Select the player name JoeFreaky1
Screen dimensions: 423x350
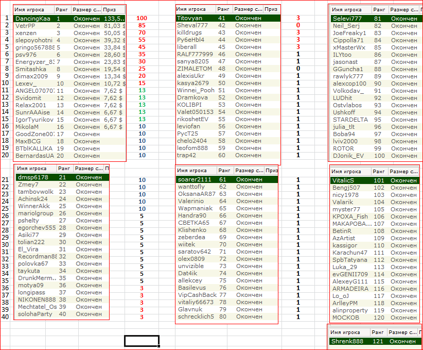click(x=349, y=33)
